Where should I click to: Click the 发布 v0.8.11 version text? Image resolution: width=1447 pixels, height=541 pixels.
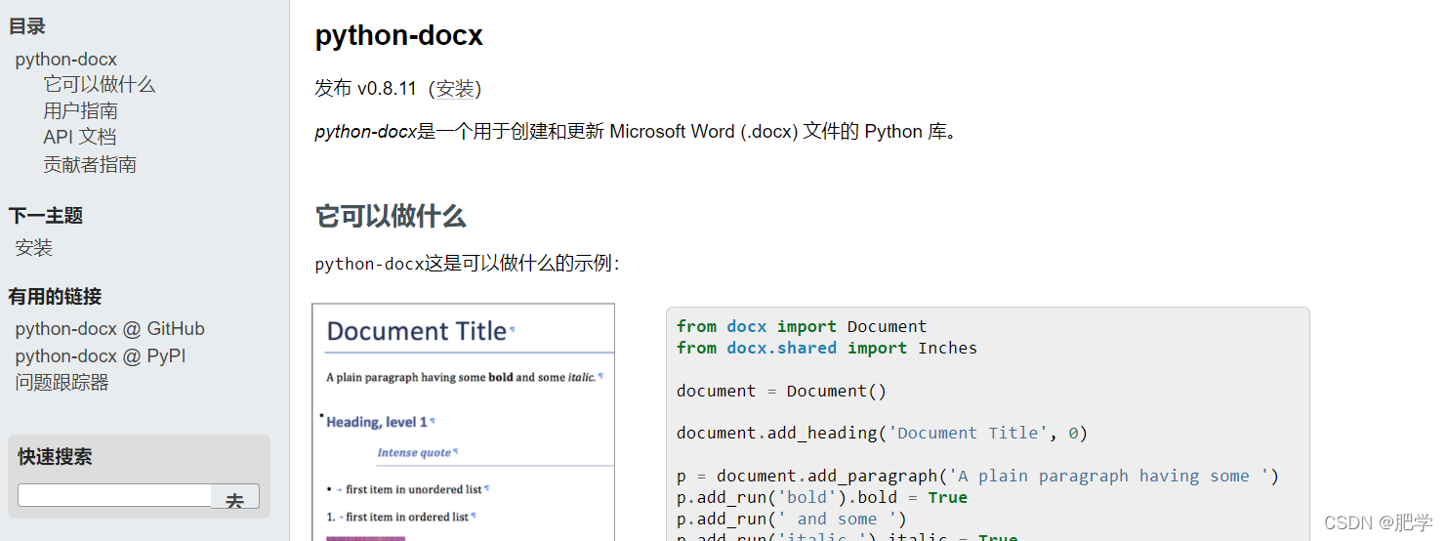(x=365, y=89)
